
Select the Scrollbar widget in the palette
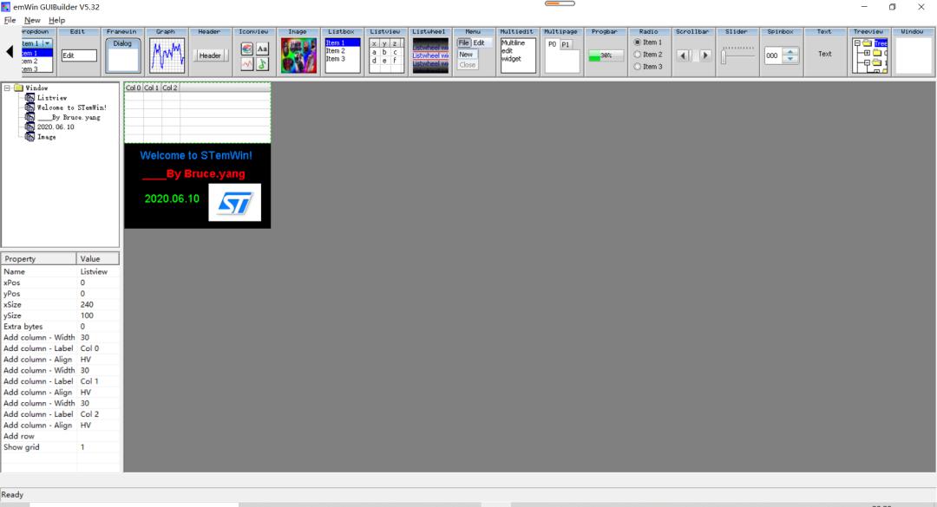694,52
